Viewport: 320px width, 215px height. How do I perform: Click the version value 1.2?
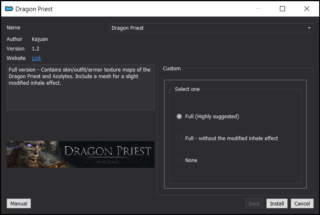pyautogui.click(x=36, y=49)
